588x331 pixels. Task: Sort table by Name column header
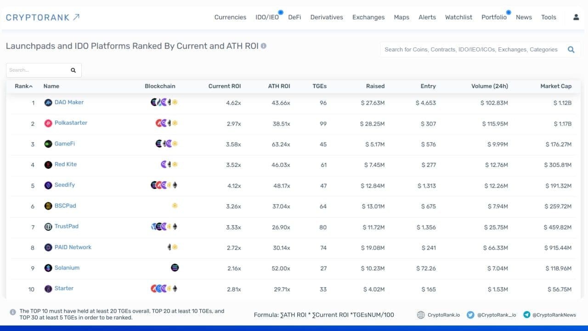point(51,86)
